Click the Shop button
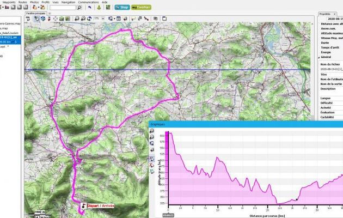The width and height of the screenshot is (343, 218). click(x=121, y=8)
